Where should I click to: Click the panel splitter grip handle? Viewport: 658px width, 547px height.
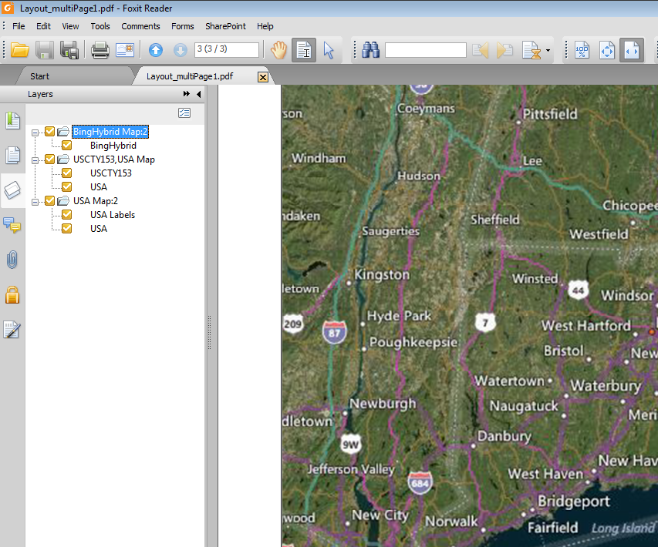tap(209, 332)
